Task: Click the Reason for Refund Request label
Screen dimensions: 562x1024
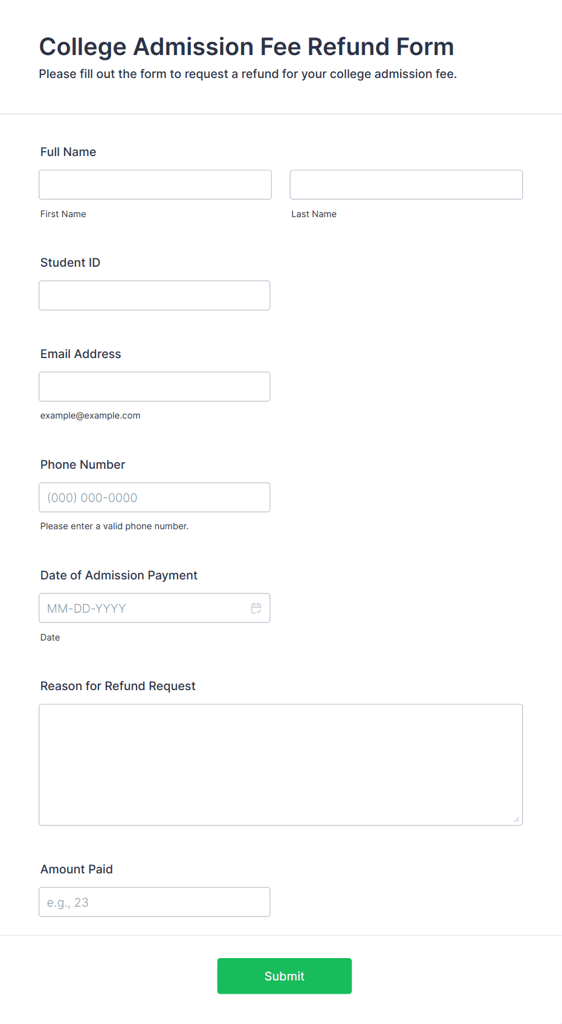Action: click(x=118, y=686)
